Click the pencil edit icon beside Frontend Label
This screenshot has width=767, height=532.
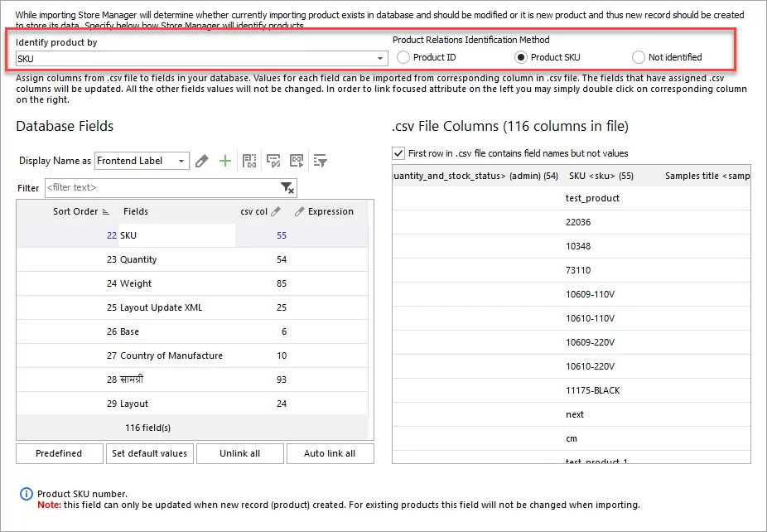tap(202, 161)
